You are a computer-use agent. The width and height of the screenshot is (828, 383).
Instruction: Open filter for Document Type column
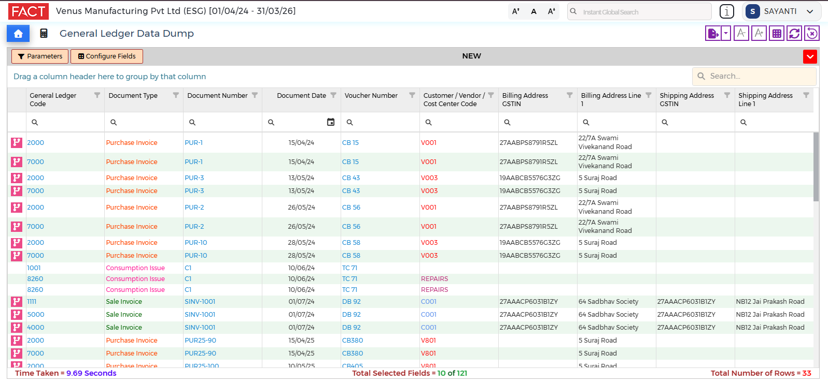176,95
